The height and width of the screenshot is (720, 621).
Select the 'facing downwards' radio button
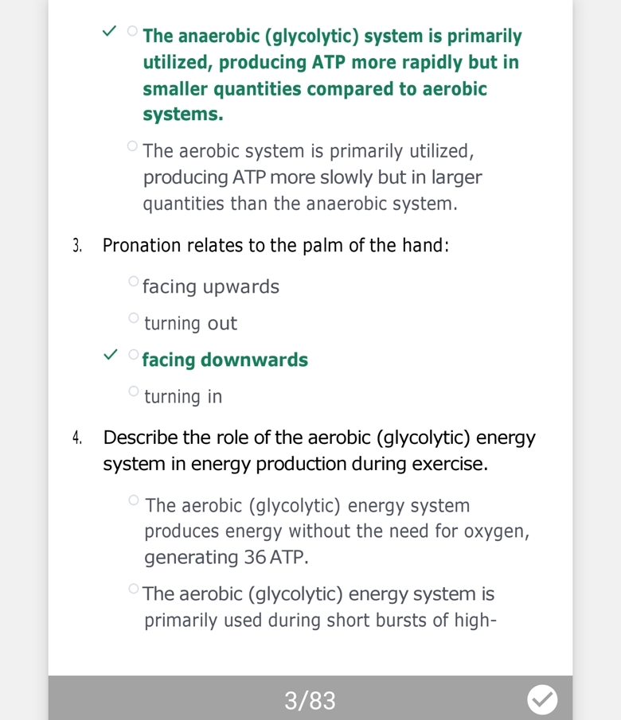coord(133,354)
